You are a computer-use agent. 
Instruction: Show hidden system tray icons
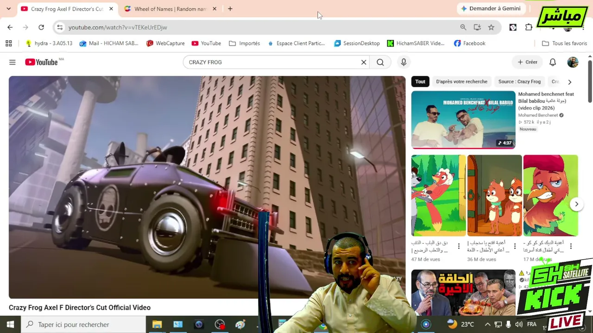(x=487, y=325)
